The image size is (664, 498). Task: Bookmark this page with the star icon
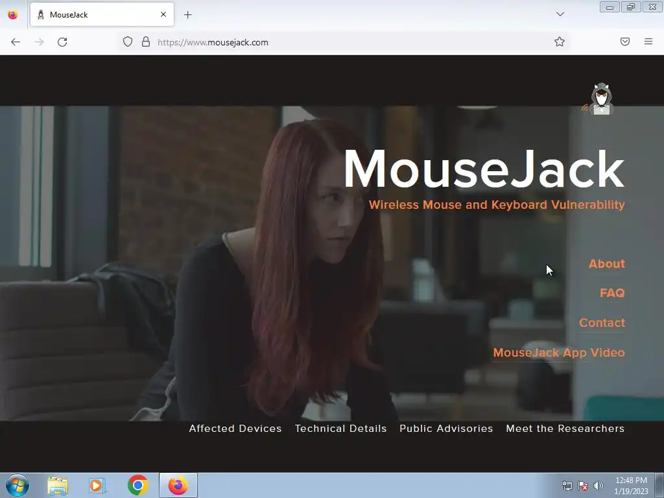click(x=560, y=41)
